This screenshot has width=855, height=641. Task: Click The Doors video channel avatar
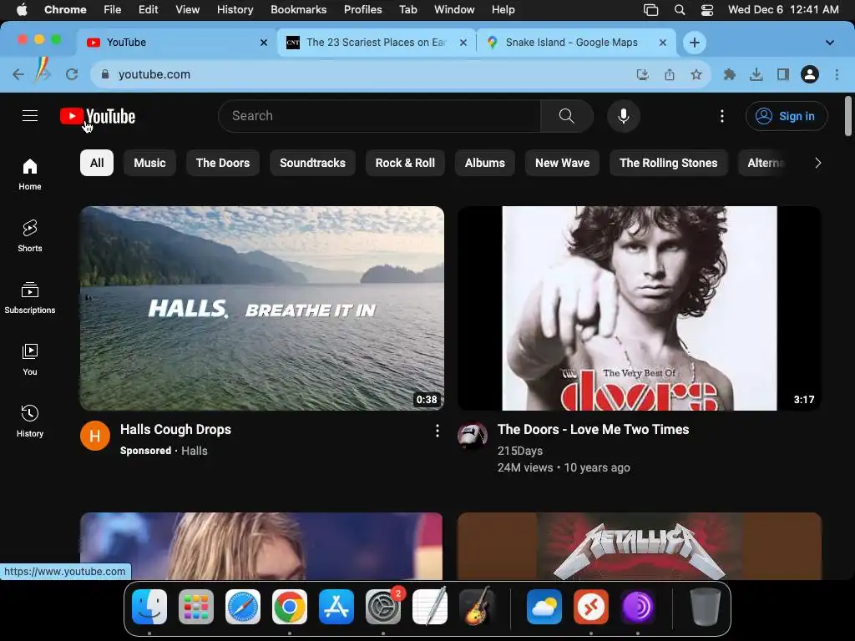tap(473, 436)
